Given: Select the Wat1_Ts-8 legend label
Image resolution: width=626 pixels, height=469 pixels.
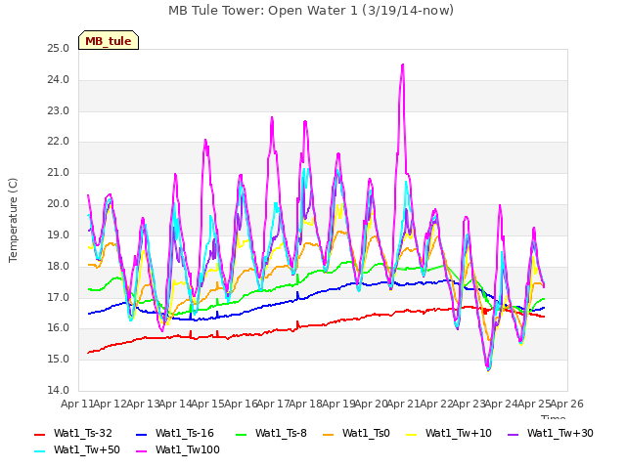Looking at the screenshot, I should [281, 433].
